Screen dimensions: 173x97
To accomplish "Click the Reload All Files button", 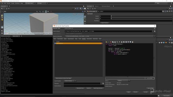I will [x=80, y=88].
